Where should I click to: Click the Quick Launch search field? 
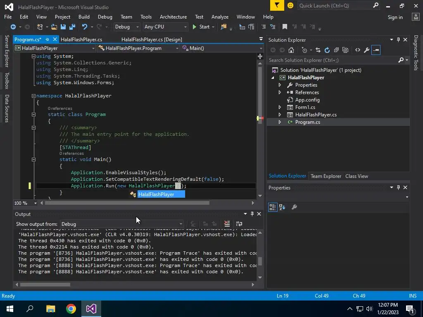[x=339, y=5]
